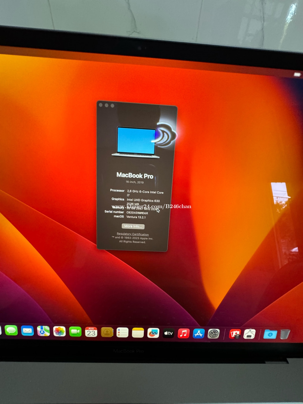Click the "16-inch, 2019" model text
The image size is (303, 404).
point(135,182)
